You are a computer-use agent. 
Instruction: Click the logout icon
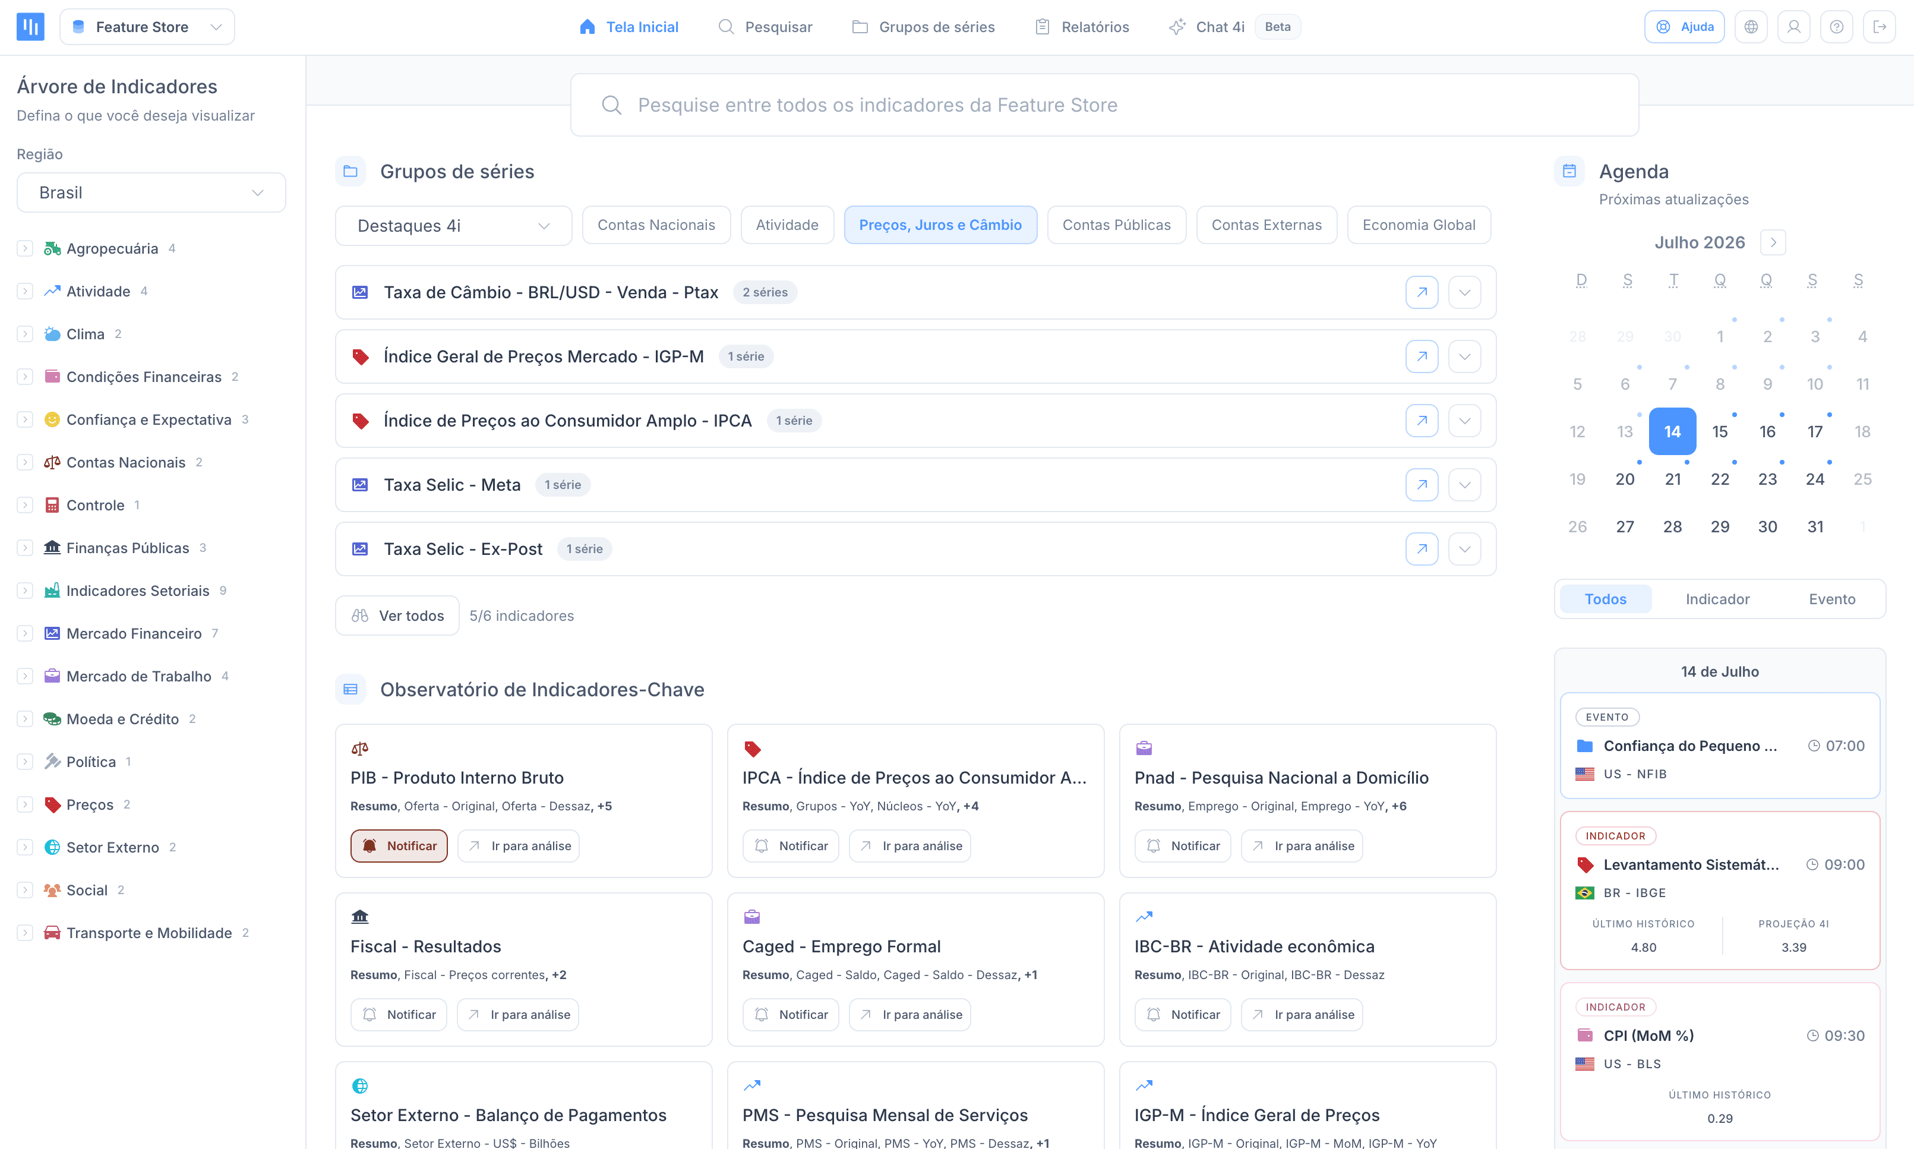[x=1878, y=27]
